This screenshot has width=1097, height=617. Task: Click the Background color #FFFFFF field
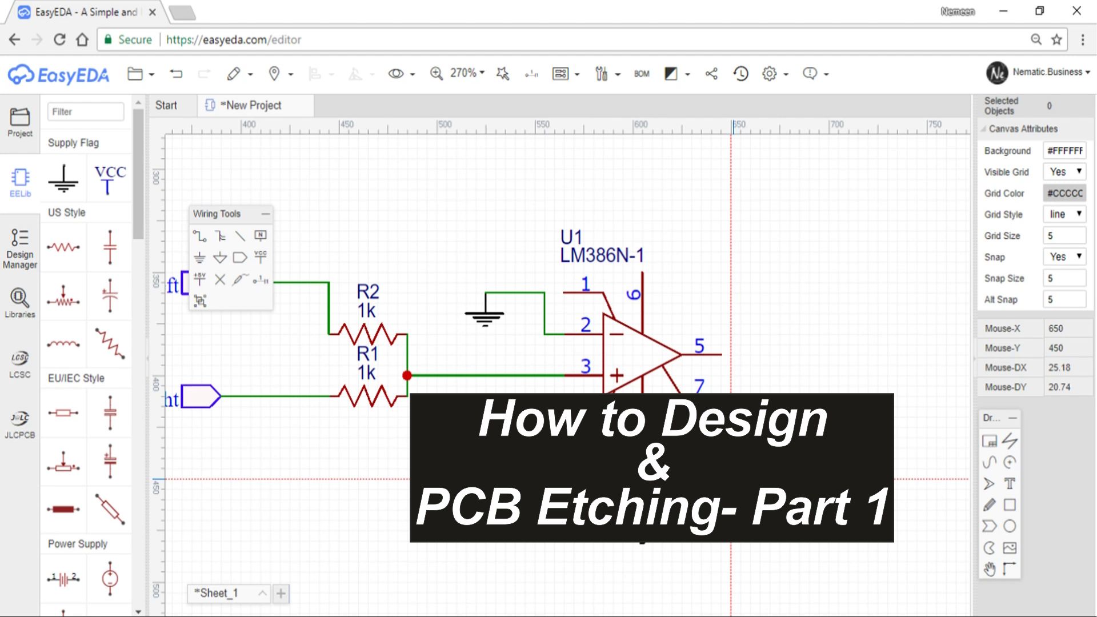pyautogui.click(x=1064, y=150)
